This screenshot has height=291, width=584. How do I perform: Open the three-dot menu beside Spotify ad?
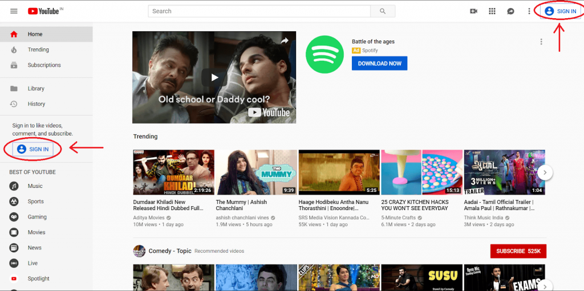pos(541,42)
